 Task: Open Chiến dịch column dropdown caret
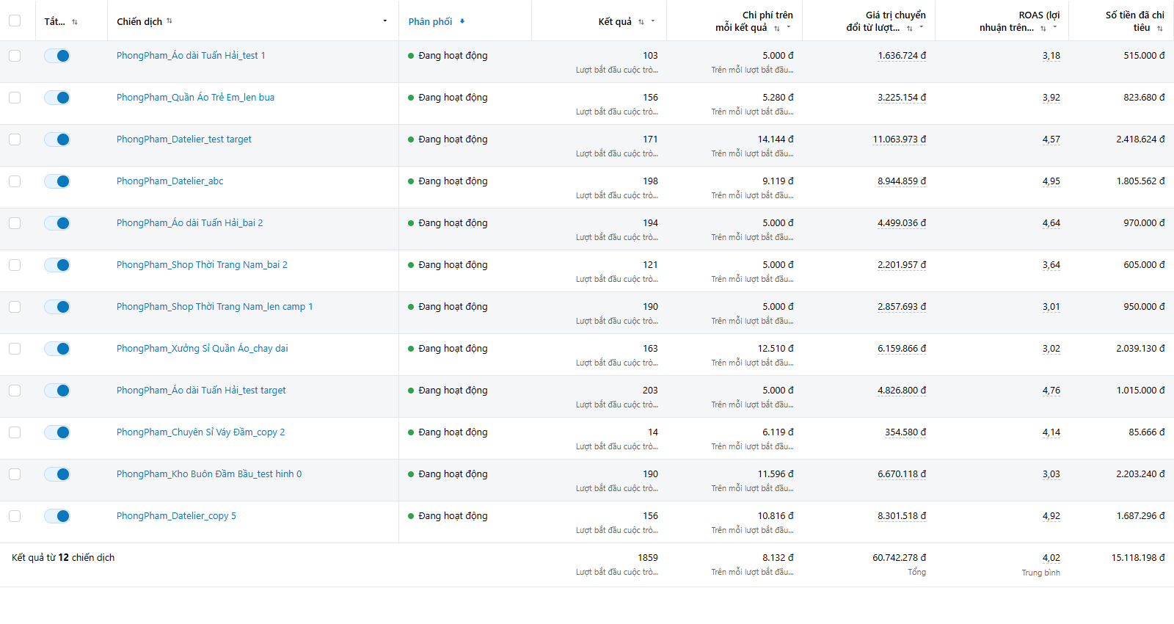[x=384, y=21]
